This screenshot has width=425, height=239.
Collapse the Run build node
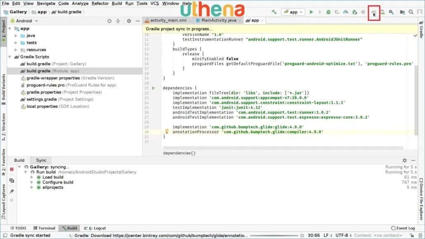[x=26, y=172]
